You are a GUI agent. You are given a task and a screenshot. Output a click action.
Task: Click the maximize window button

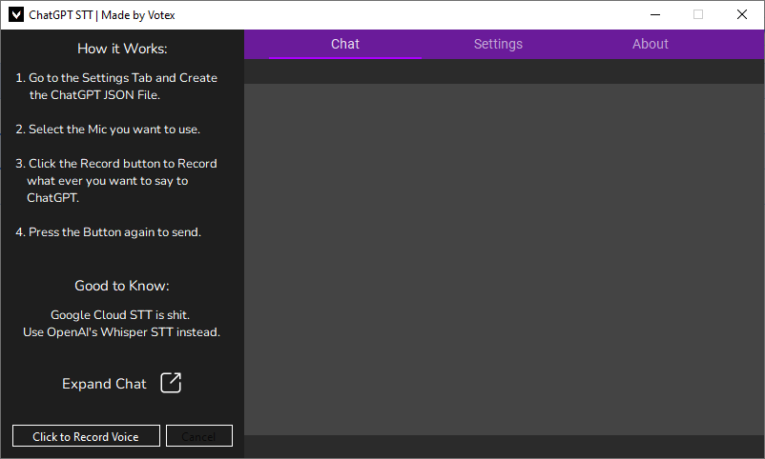pyautogui.click(x=698, y=14)
